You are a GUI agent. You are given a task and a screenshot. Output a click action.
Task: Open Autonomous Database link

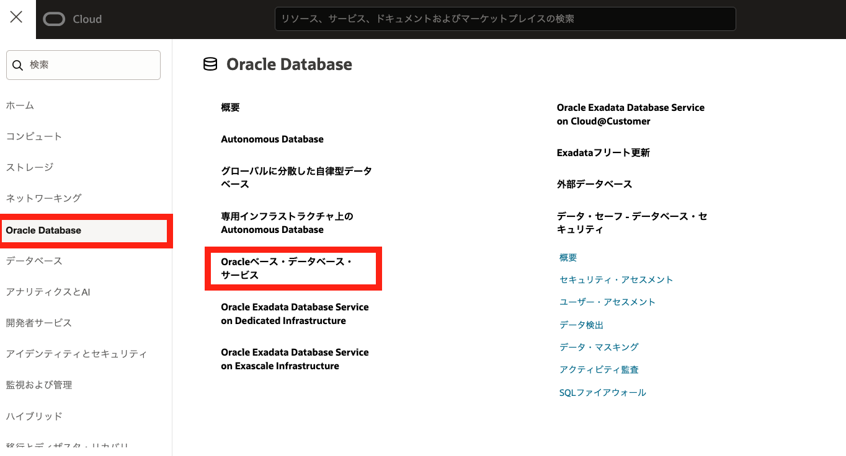272,139
